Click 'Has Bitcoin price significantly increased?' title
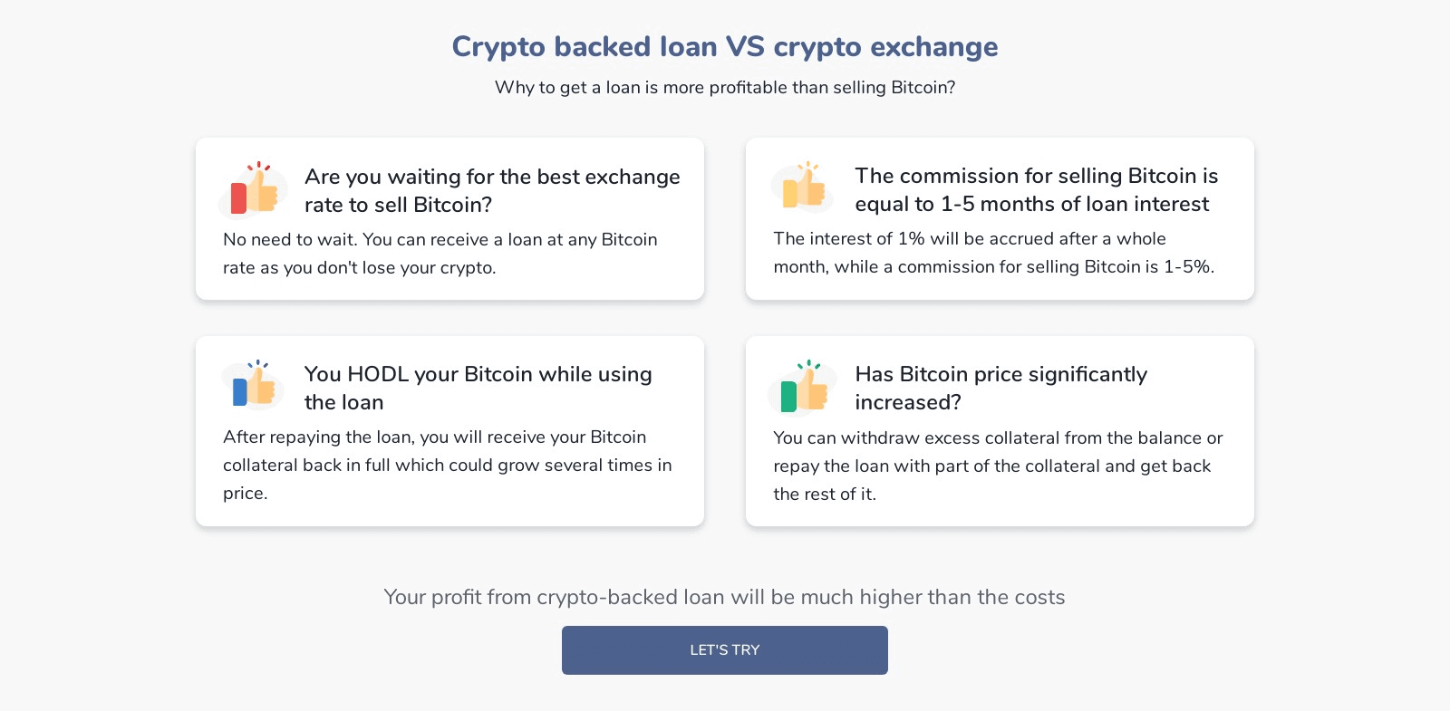 [1001, 388]
